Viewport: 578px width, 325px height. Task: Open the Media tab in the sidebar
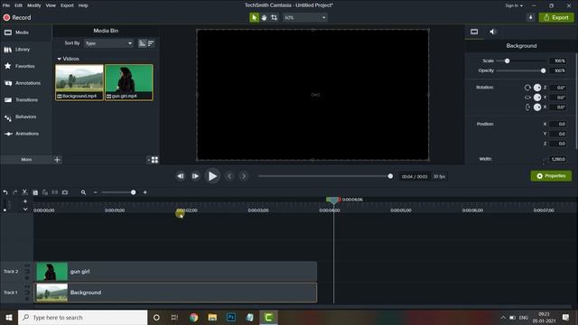(x=26, y=32)
